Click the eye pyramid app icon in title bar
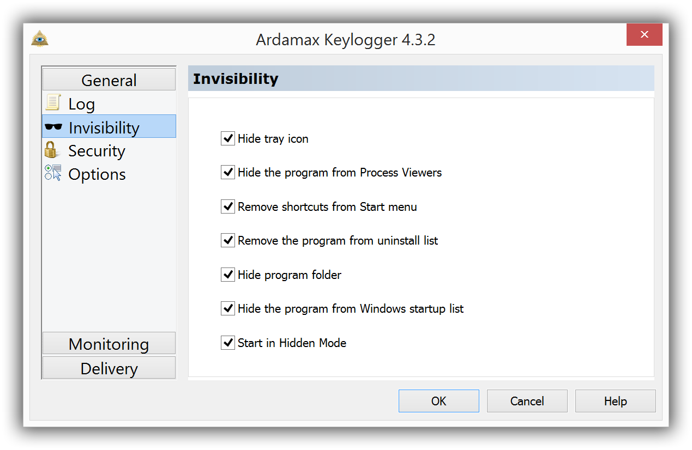 coord(40,39)
